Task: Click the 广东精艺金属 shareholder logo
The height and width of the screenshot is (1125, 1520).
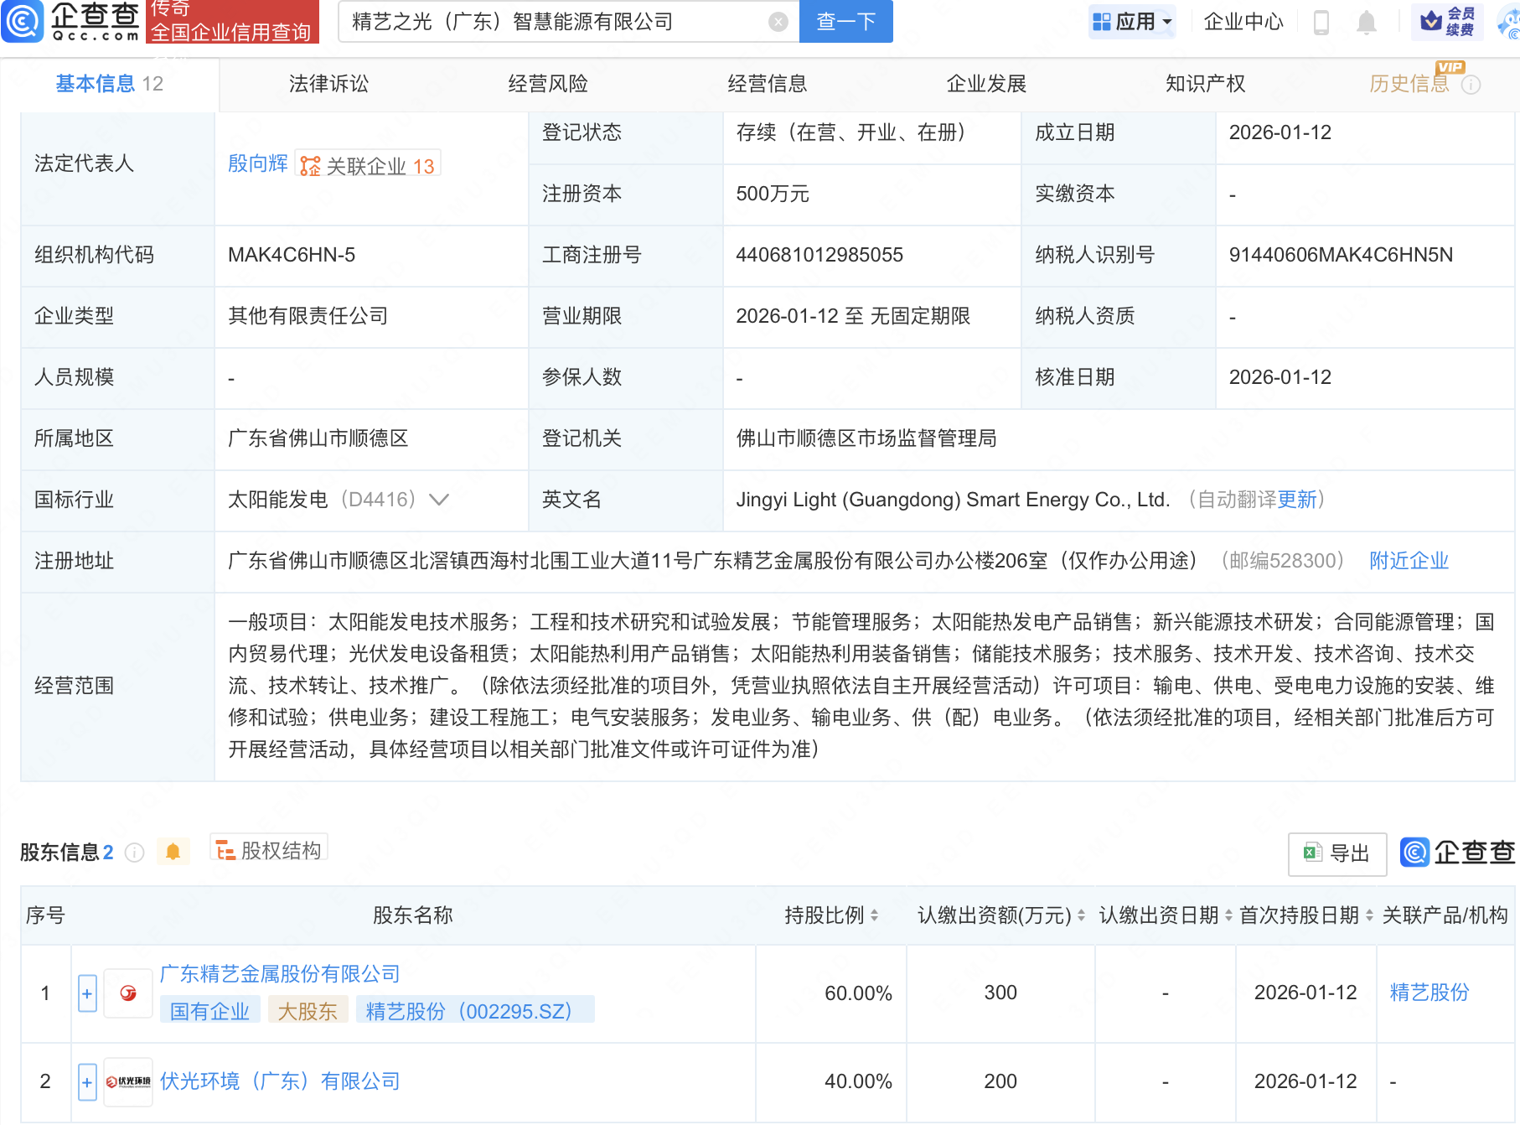Action: pyautogui.click(x=128, y=993)
